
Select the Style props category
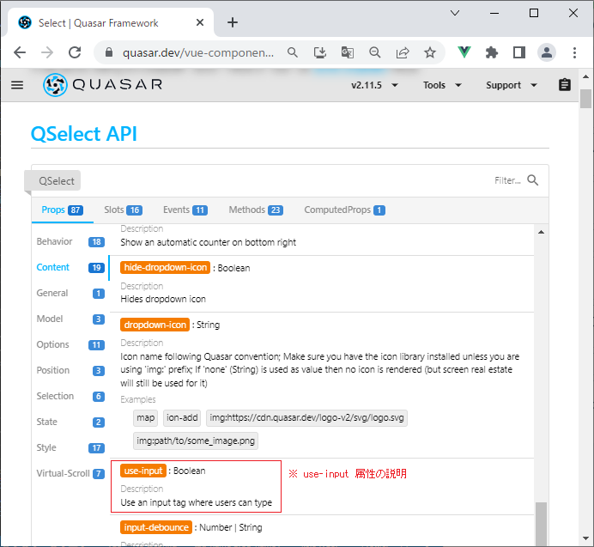tap(70, 448)
